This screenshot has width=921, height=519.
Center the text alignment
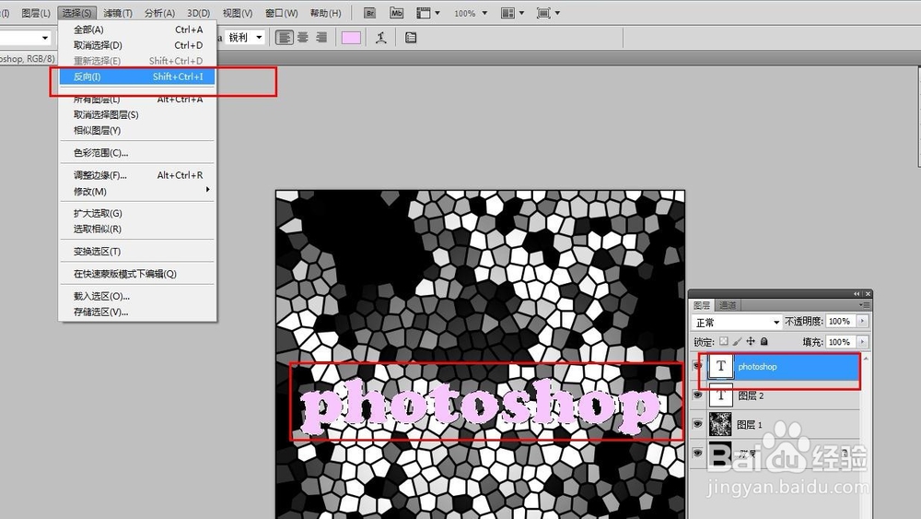coord(302,38)
